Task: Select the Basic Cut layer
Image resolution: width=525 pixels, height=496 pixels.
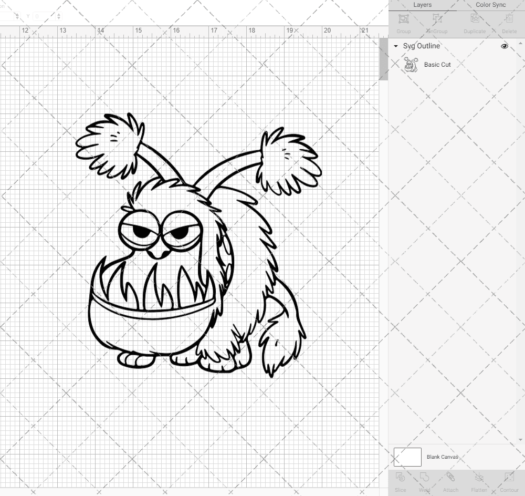Action: pyautogui.click(x=437, y=65)
